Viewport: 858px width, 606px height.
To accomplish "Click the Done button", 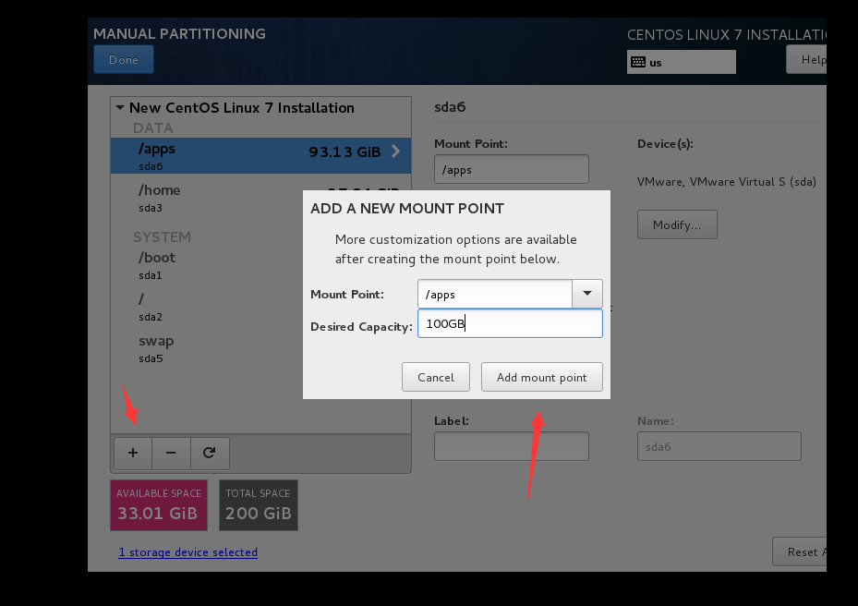I will [124, 59].
